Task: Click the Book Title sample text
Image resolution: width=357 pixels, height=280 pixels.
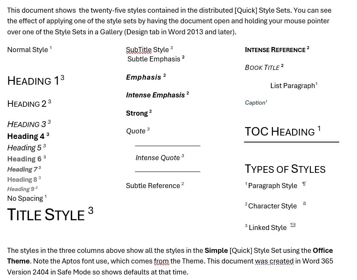Action: tap(262, 68)
